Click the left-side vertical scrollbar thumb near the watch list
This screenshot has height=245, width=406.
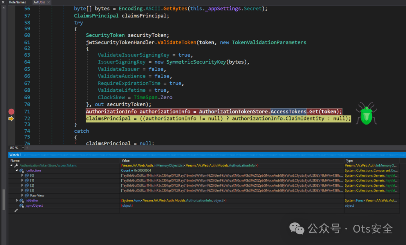(x=4, y=200)
